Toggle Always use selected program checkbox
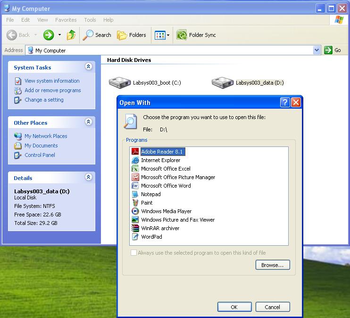This screenshot has width=350, height=318. 133,253
